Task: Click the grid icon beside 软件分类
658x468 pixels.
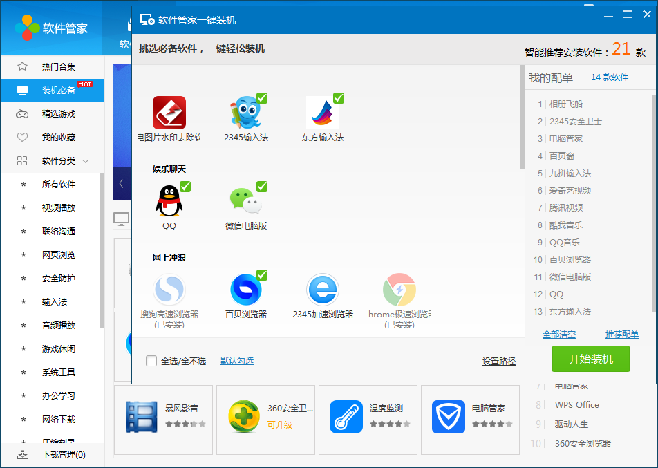Action: [22, 161]
